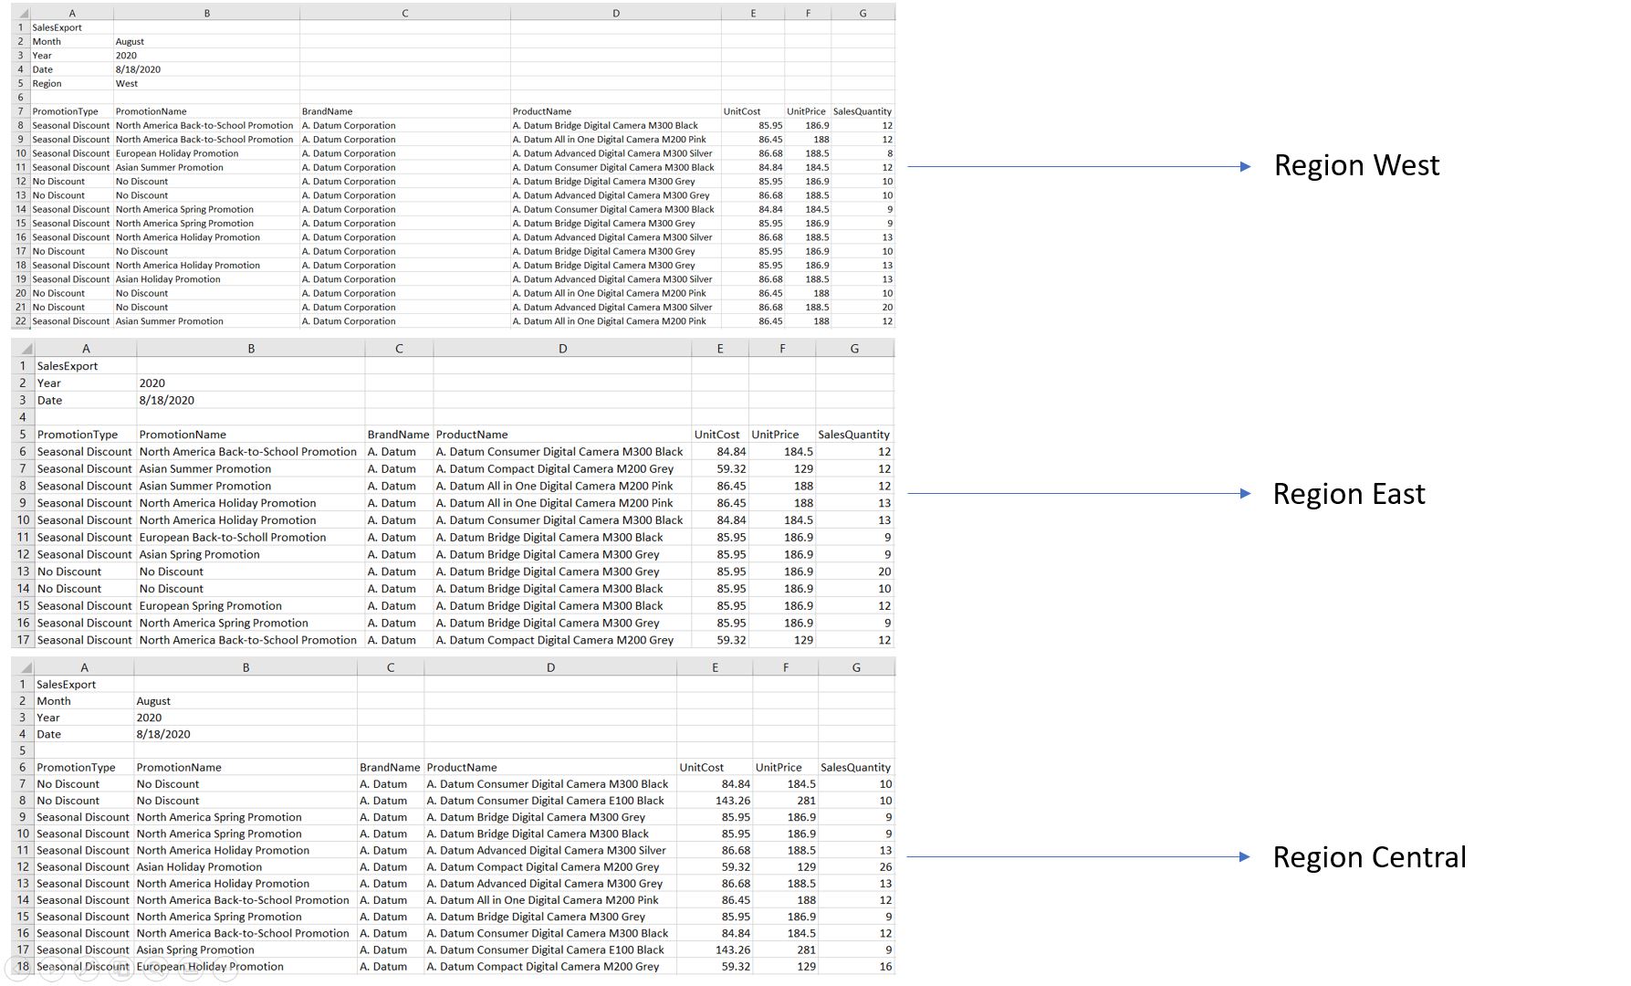The image size is (1631, 986).
Task: Click 'Asian Holiday Promotion' in Central sheet row 12
Action: click(199, 867)
